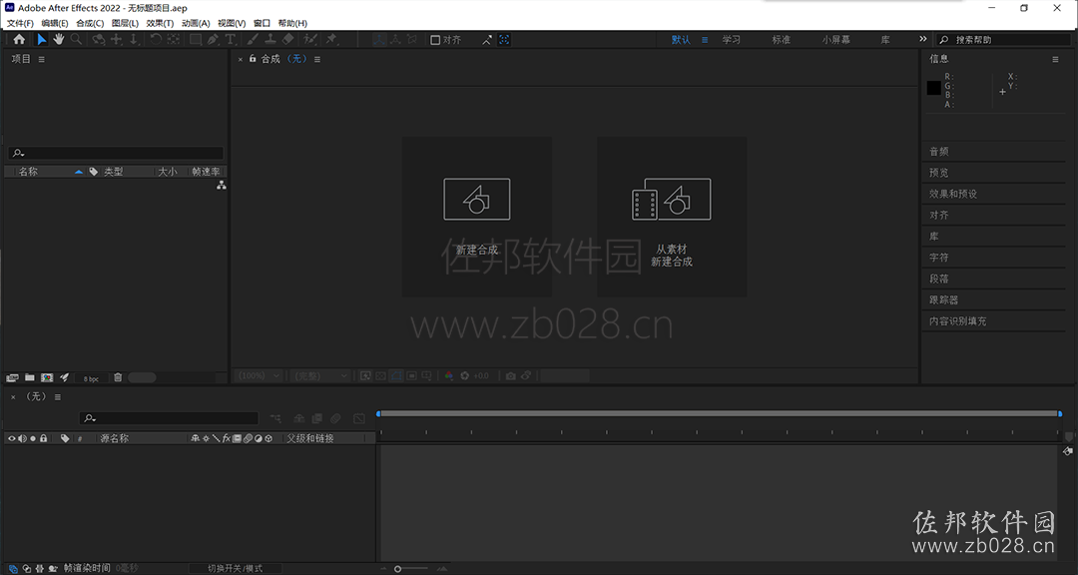
Task: Select the Pan Behind anchor point tool
Action: [x=174, y=39]
